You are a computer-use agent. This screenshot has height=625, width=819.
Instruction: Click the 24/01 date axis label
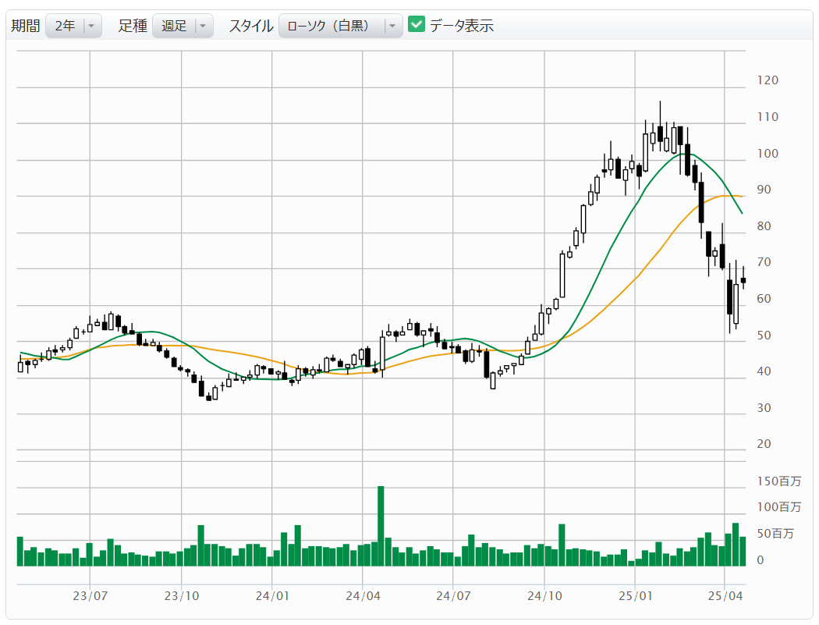tap(271, 596)
